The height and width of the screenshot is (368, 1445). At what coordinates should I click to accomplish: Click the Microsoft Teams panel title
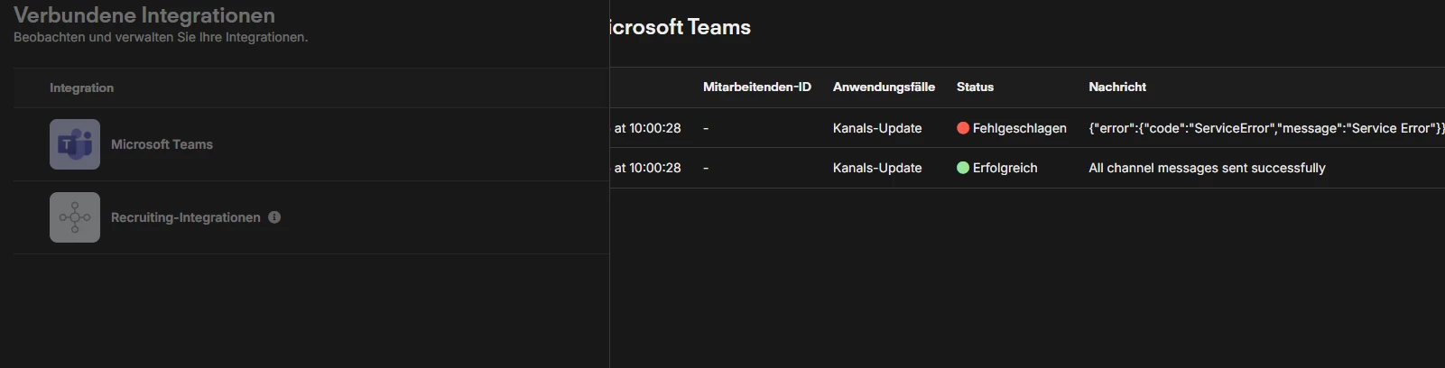pyautogui.click(x=681, y=27)
